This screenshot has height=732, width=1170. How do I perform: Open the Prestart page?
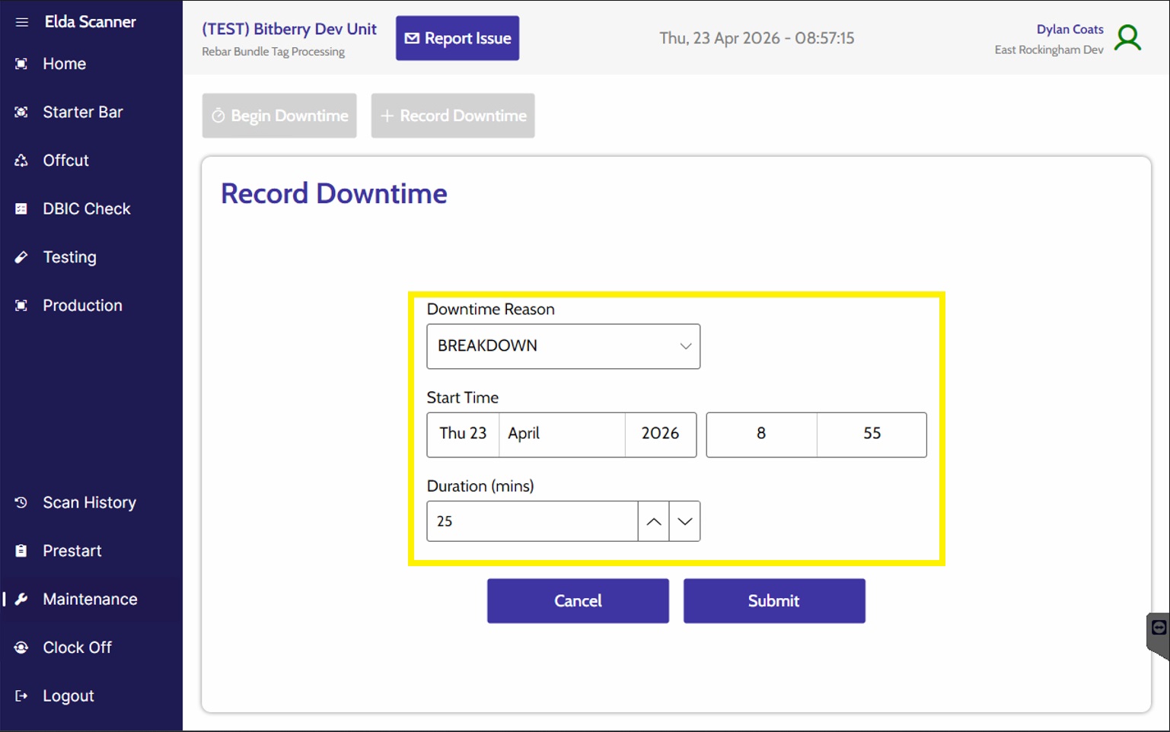91,551
